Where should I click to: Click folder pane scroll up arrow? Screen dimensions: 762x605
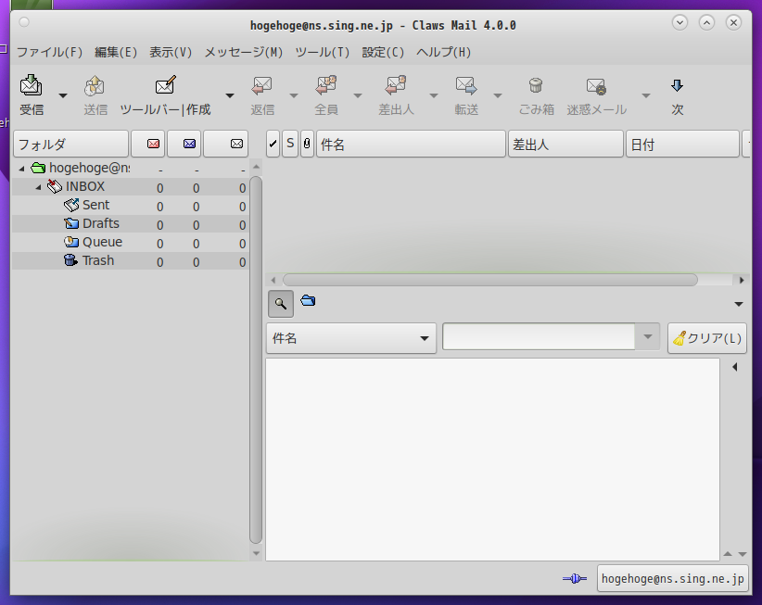coord(256,167)
